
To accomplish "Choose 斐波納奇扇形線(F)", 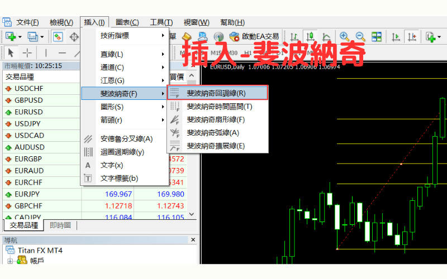I will 217,119.
